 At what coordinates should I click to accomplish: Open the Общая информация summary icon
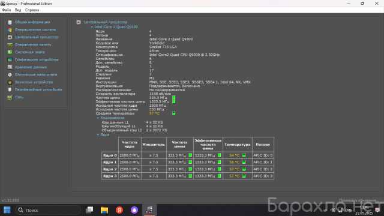coord(10,22)
